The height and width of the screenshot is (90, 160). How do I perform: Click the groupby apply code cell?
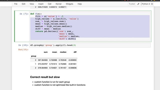[90, 45]
